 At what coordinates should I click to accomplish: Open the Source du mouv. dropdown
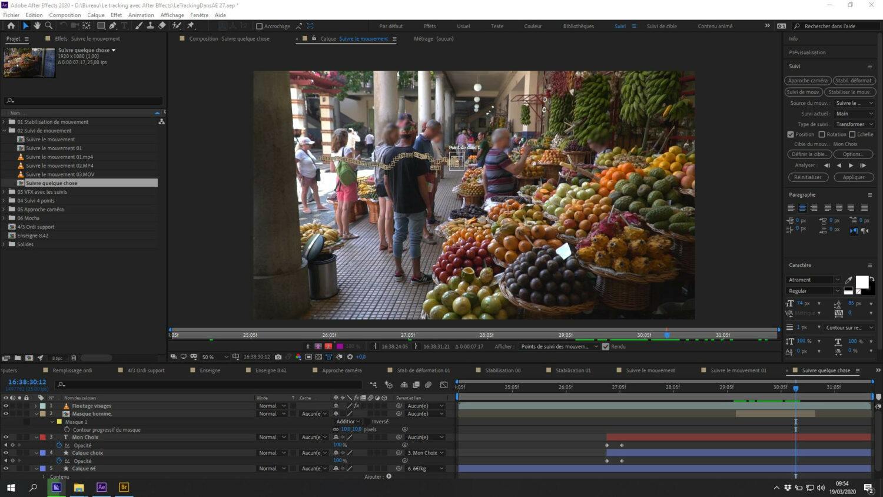(x=854, y=103)
